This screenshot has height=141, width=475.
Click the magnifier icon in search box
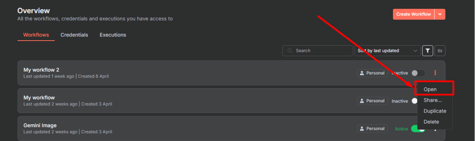290,51
